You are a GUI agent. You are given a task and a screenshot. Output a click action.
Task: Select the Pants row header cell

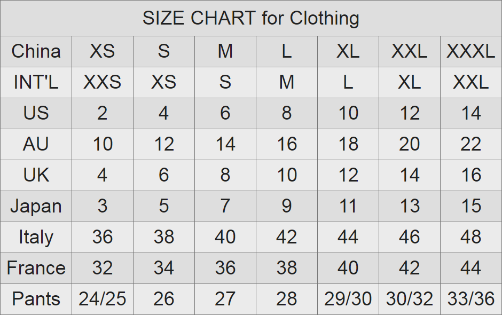click(36, 300)
